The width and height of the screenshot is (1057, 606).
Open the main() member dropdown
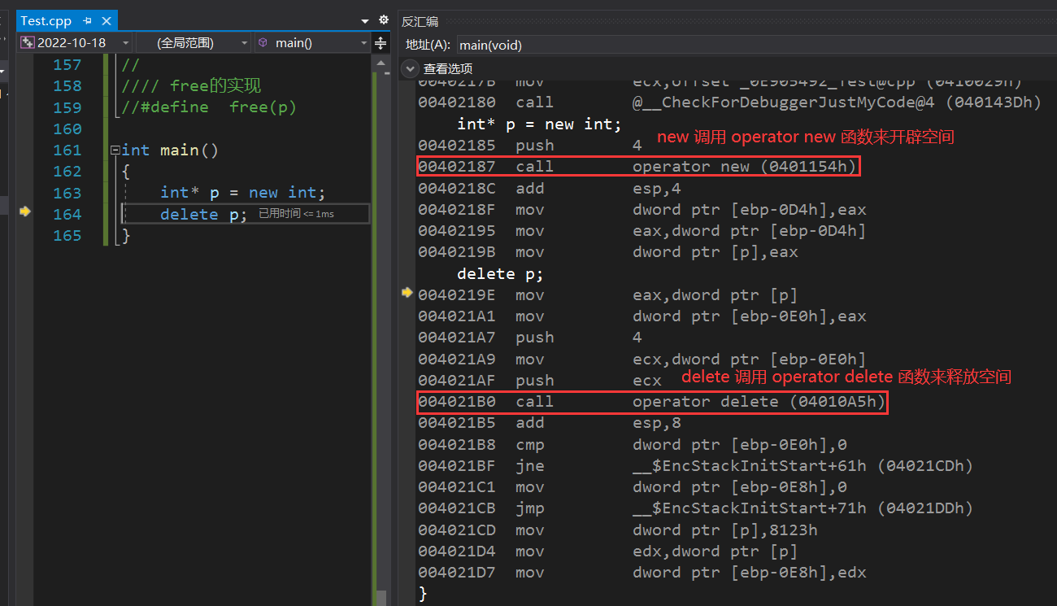click(x=363, y=43)
